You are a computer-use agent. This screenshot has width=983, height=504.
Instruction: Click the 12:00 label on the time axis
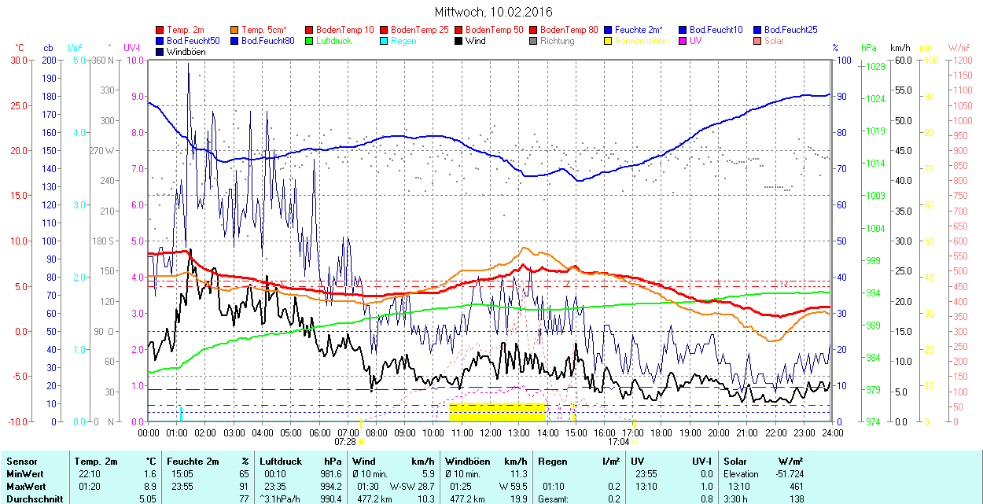491,432
